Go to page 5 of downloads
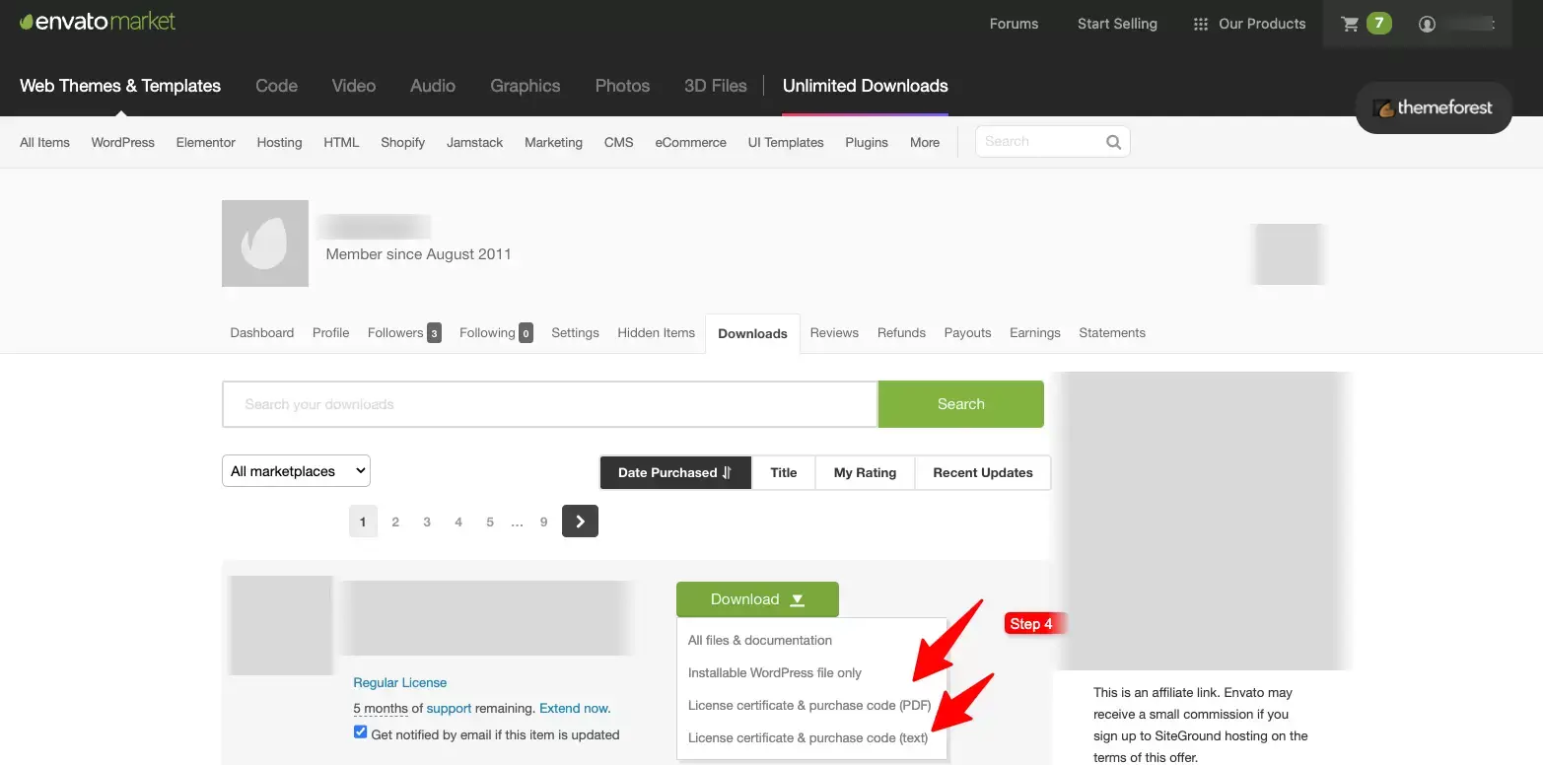The height and width of the screenshot is (765, 1543). click(490, 522)
